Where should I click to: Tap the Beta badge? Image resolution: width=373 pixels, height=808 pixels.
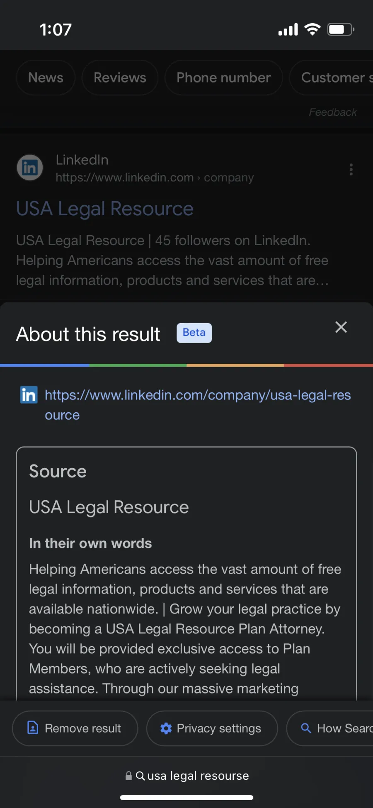[194, 333]
